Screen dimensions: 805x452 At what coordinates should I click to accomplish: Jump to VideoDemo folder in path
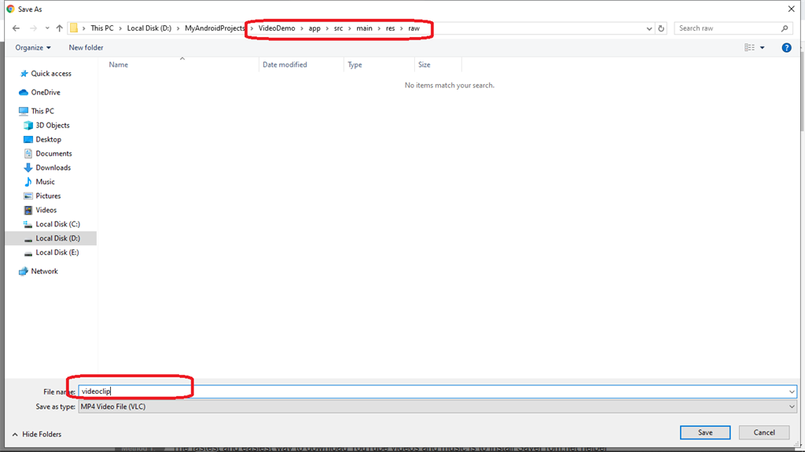point(277,28)
